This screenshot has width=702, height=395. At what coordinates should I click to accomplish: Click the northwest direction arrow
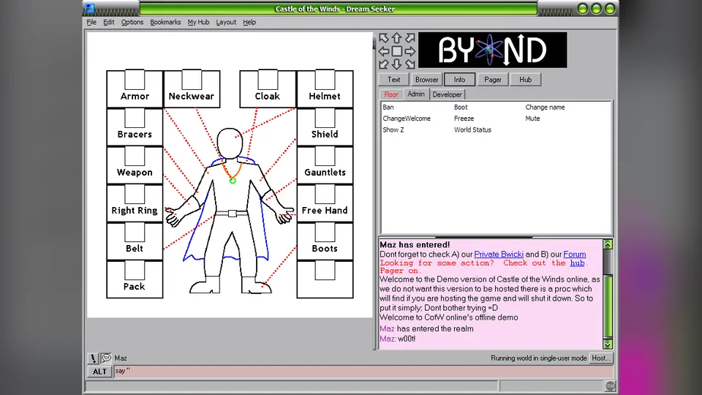click(384, 38)
